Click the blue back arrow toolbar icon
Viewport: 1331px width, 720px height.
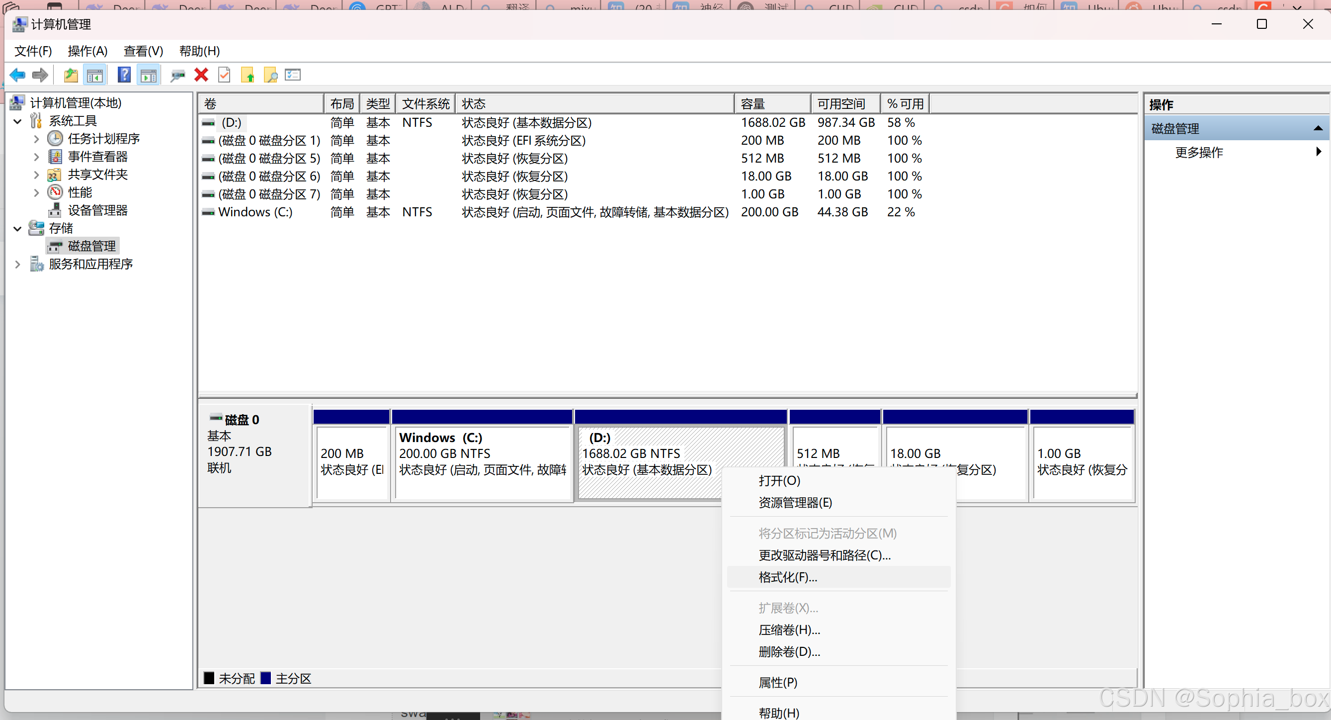16,76
